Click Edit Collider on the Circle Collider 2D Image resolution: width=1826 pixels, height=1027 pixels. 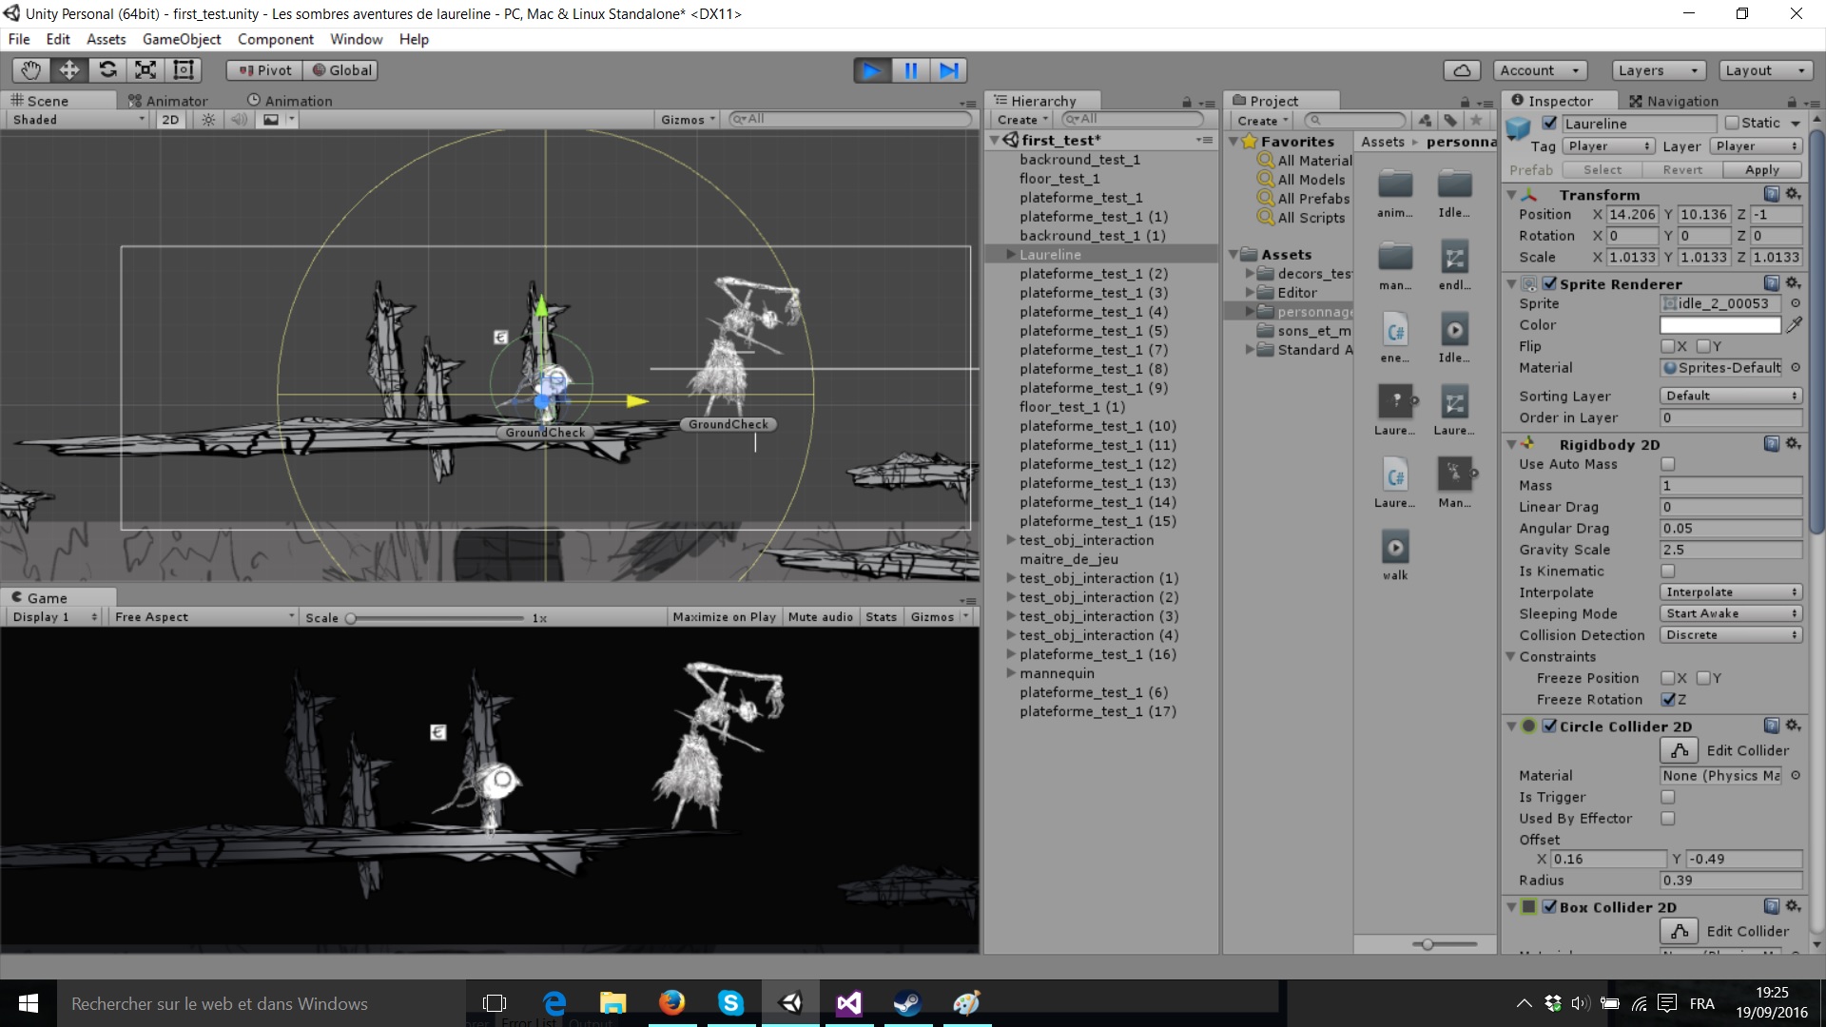click(x=1679, y=749)
